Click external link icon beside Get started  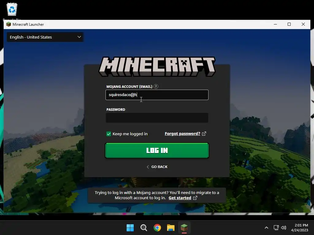[195, 198]
